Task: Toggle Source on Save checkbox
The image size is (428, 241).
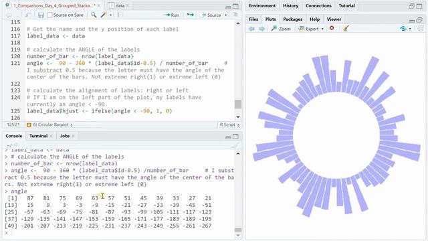Action: [x=49, y=15]
